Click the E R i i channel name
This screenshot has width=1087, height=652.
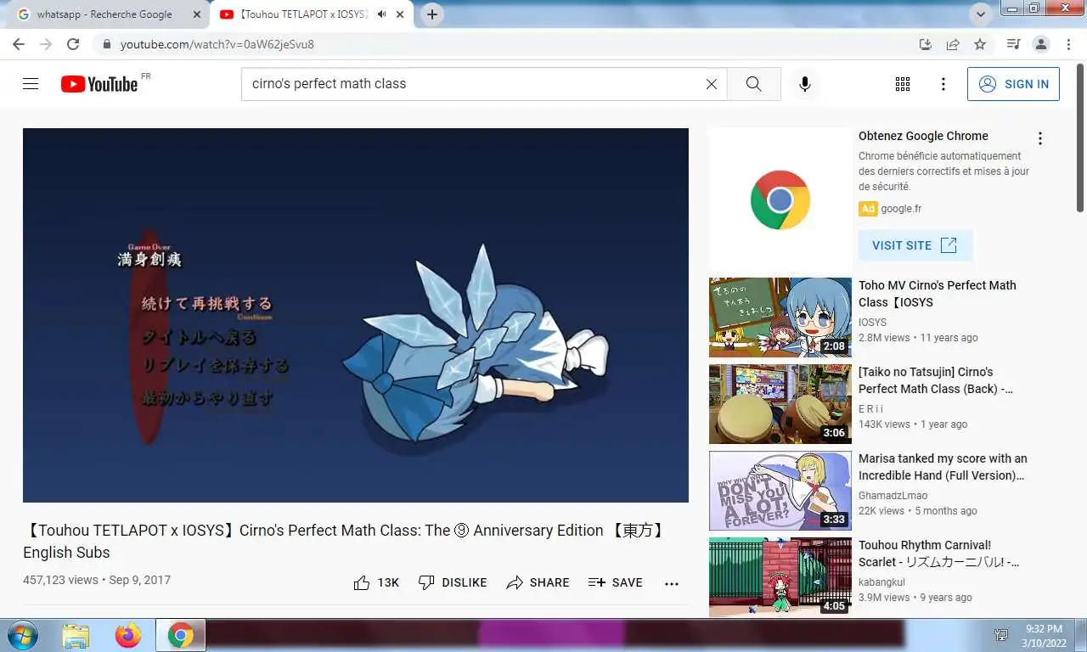(x=871, y=409)
